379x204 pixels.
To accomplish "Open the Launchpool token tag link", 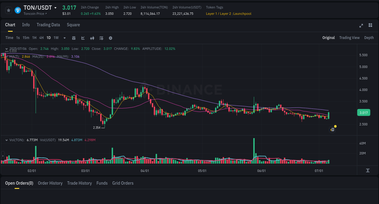I will tap(242, 14).
